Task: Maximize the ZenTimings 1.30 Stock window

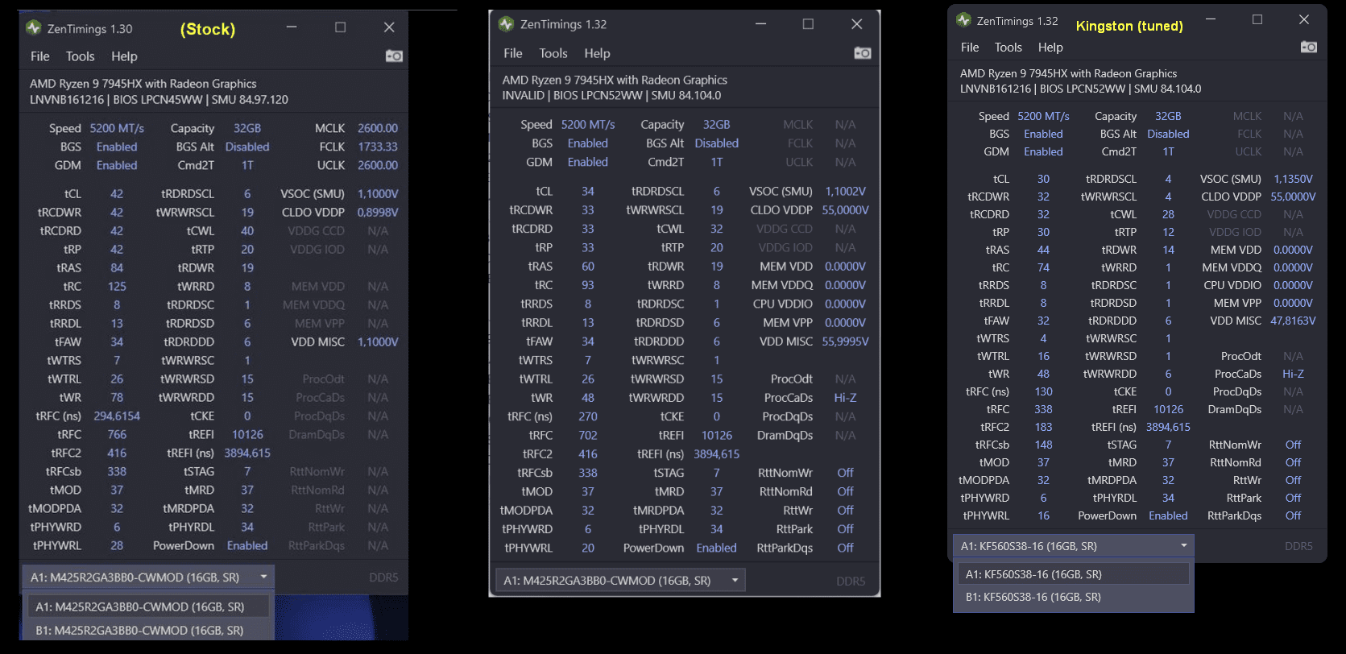Action: coord(341,27)
